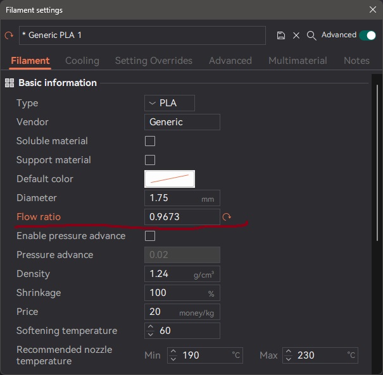The image size is (383, 375).
Task: Adjust Softening temperature spinner arrows
Action: [x=151, y=331]
